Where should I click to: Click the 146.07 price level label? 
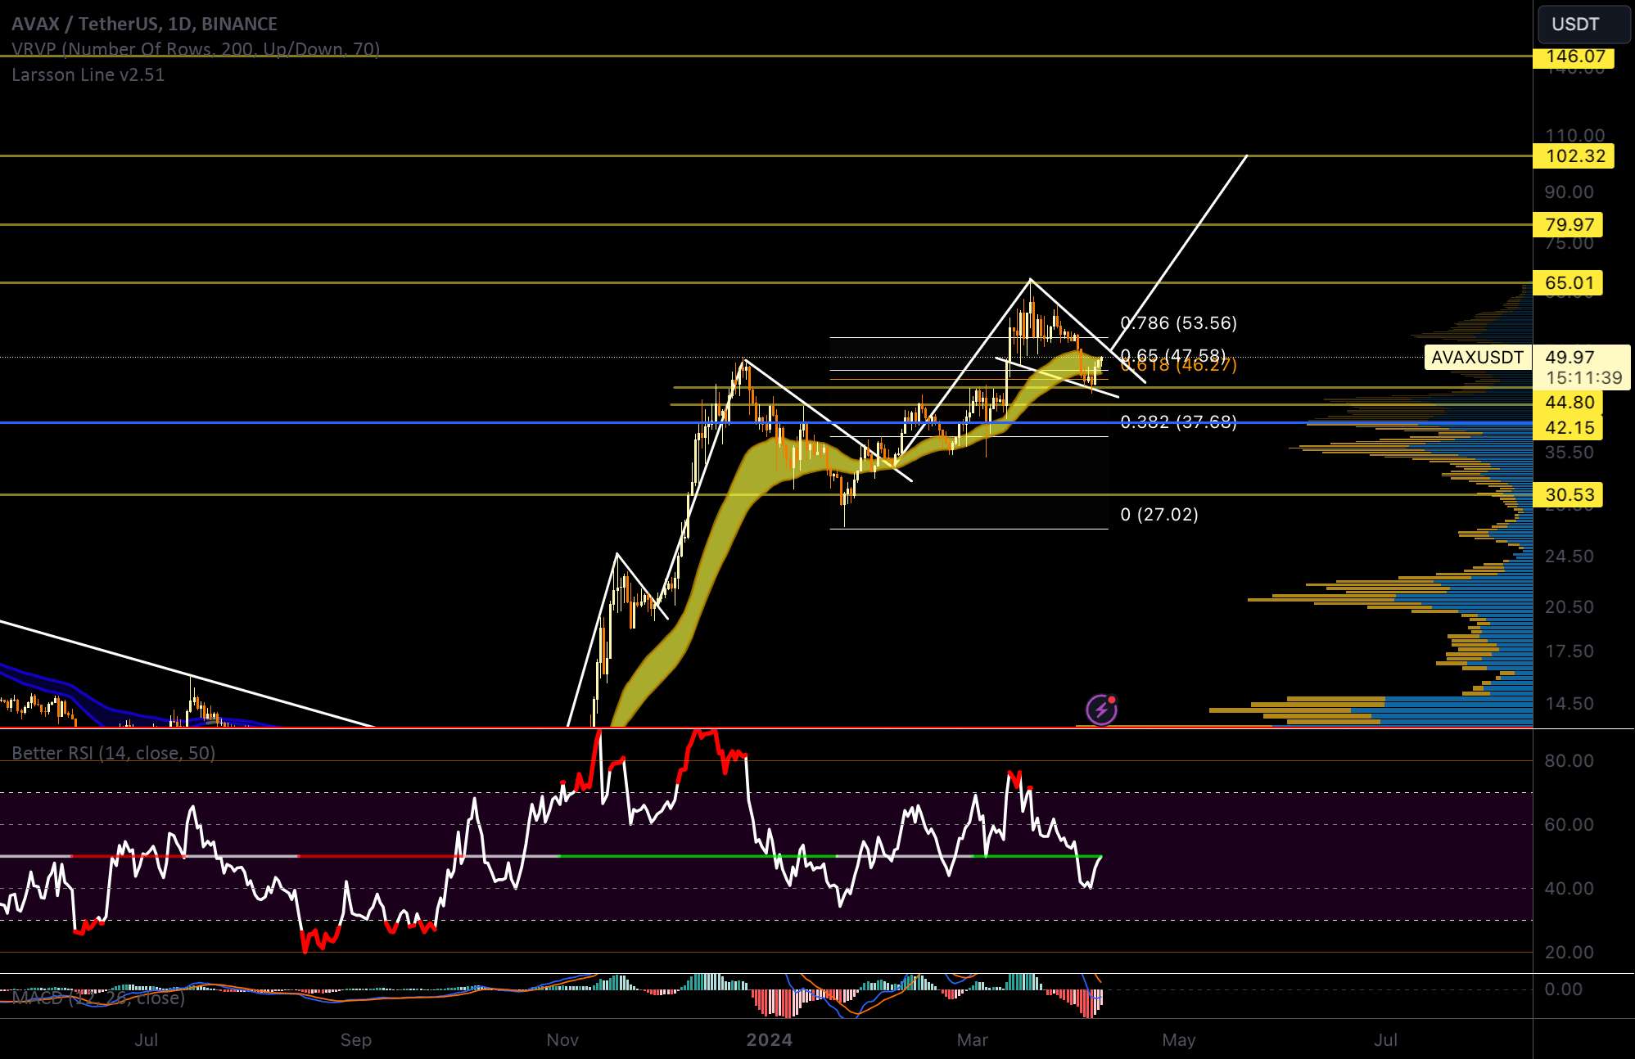[x=1574, y=56]
